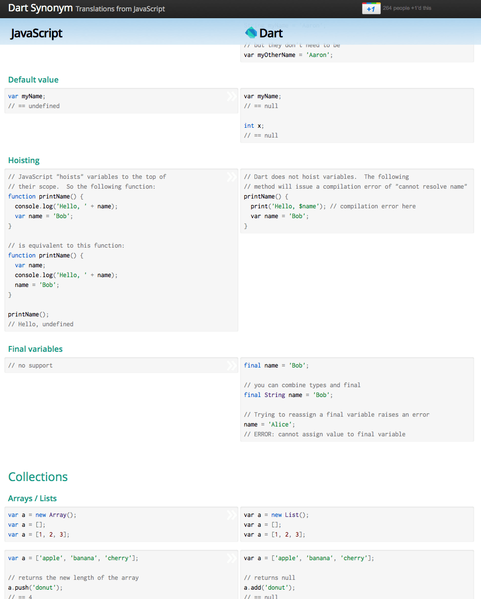Click '// returns the new length of the array'

coord(73,578)
